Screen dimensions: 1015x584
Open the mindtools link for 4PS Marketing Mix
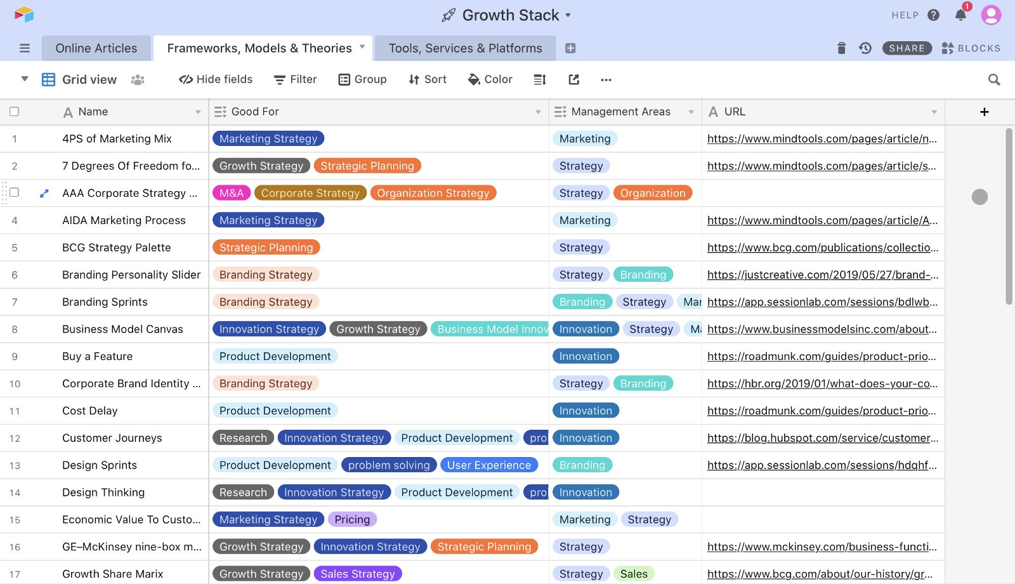point(822,139)
